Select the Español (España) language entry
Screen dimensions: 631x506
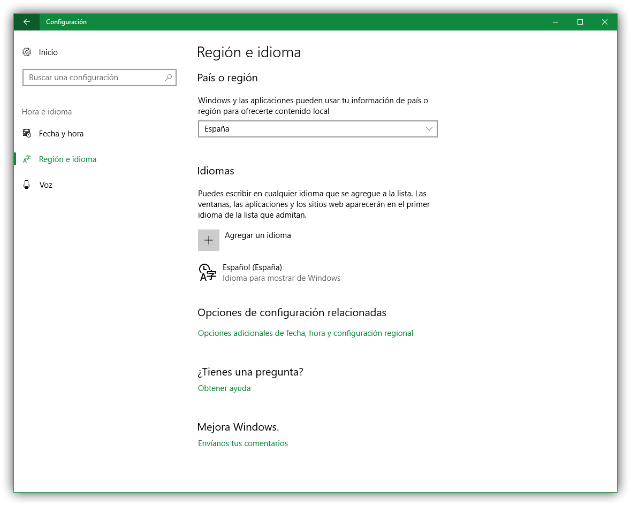[253, 267]
